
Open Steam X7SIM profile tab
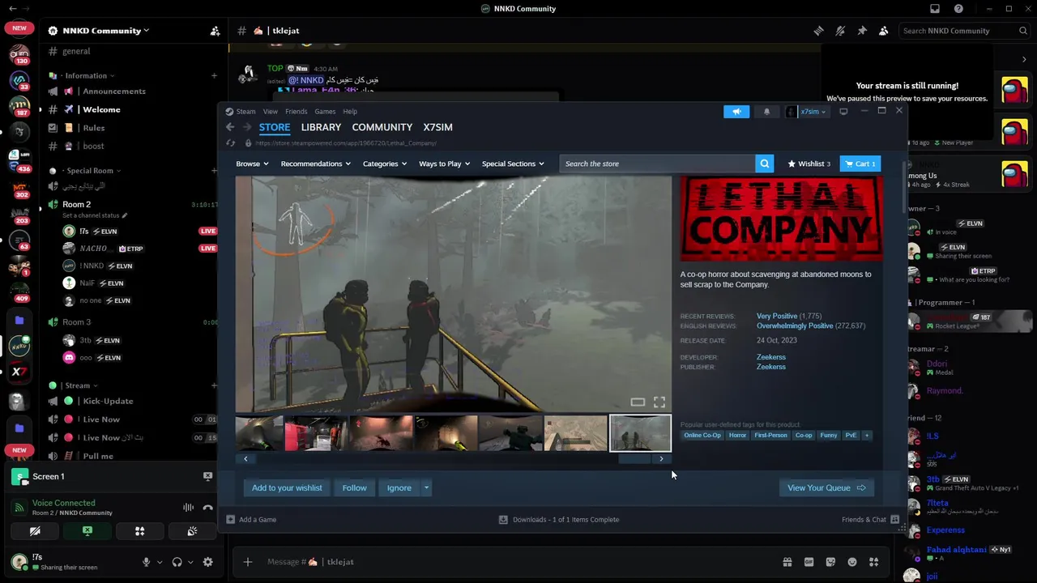[x=437, y=127]
